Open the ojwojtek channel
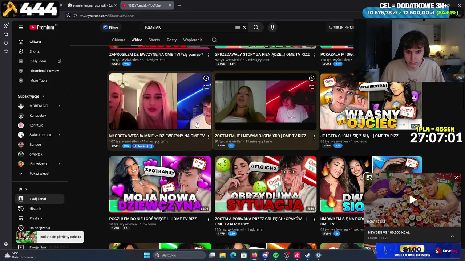Viewport: 465px width, 261px height. 40,154
